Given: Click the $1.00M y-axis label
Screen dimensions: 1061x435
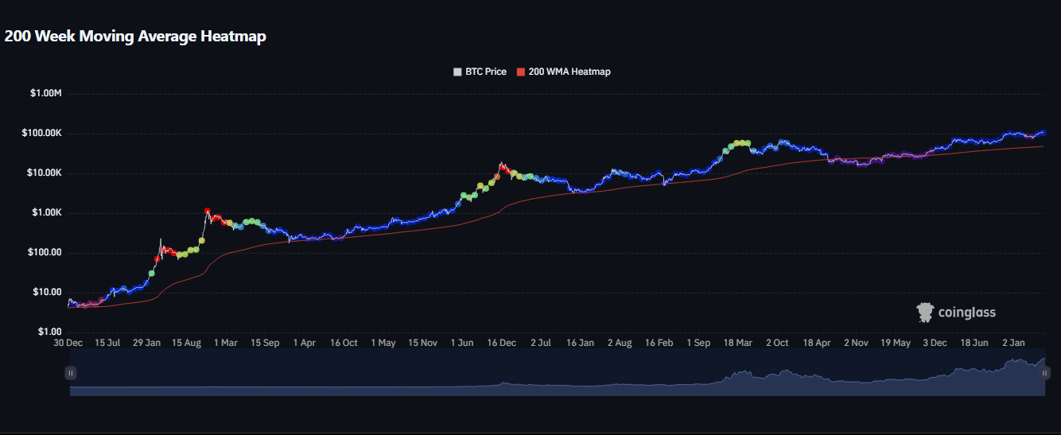Looking at the screenshot, I should (x=46, y=94).
